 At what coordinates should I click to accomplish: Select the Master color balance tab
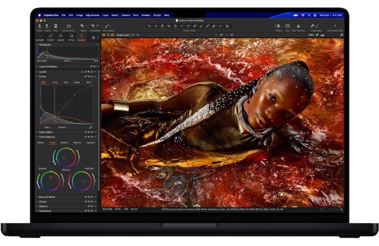coord(41,143)
